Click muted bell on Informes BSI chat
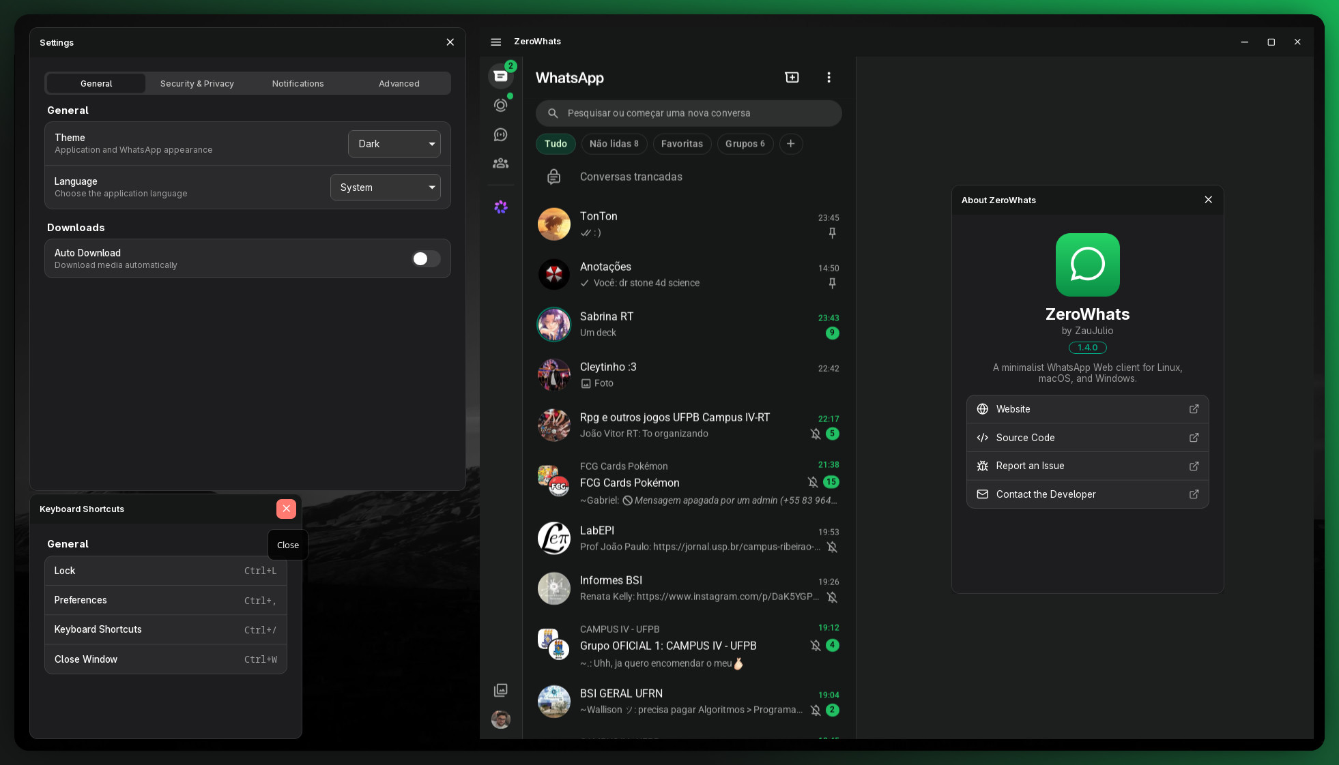Image resolution: width=1339 pixels, height=765 pixels. click(832, 597)
